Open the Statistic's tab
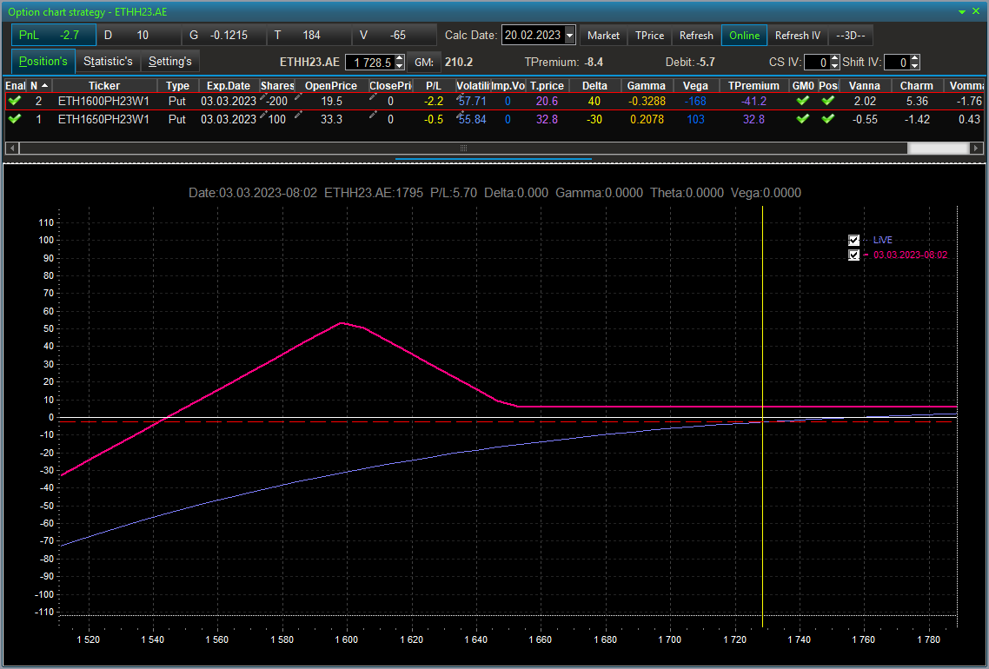This screenshot has width=989, height=669. tap(108, 61)
